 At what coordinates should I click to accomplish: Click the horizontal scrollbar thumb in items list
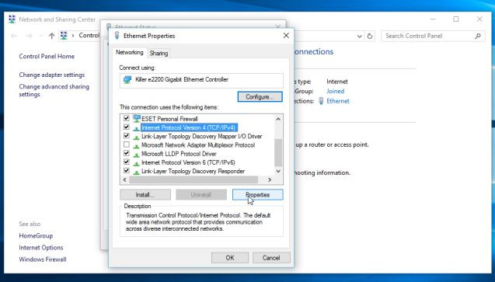coord(193,179)
